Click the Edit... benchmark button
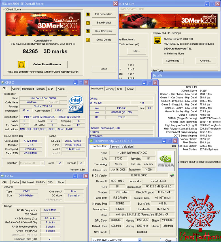 click(137, 51)
